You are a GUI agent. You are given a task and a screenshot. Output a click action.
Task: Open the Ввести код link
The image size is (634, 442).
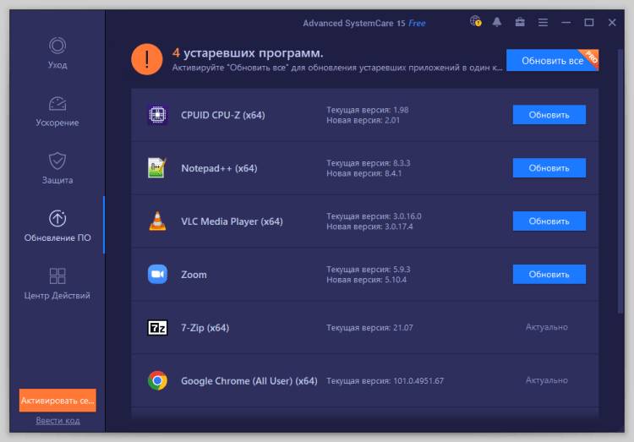57,421
